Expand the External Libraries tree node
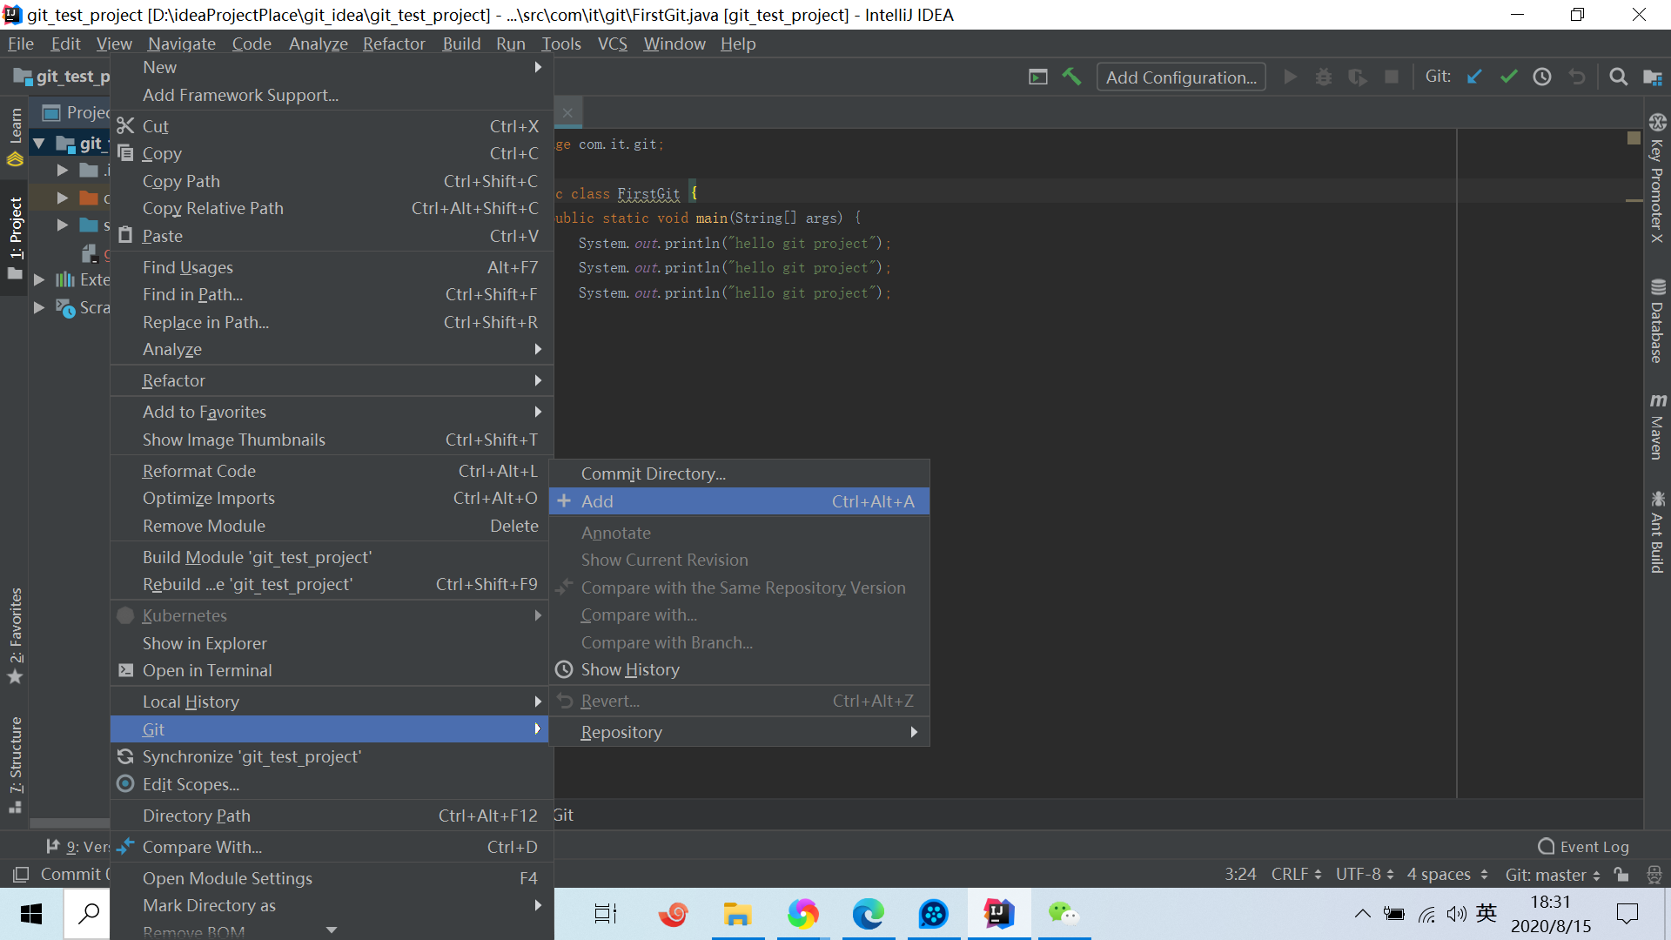The width and height of the screenshot is (1671, 940). pyautogui.click(x=39, y=280)
